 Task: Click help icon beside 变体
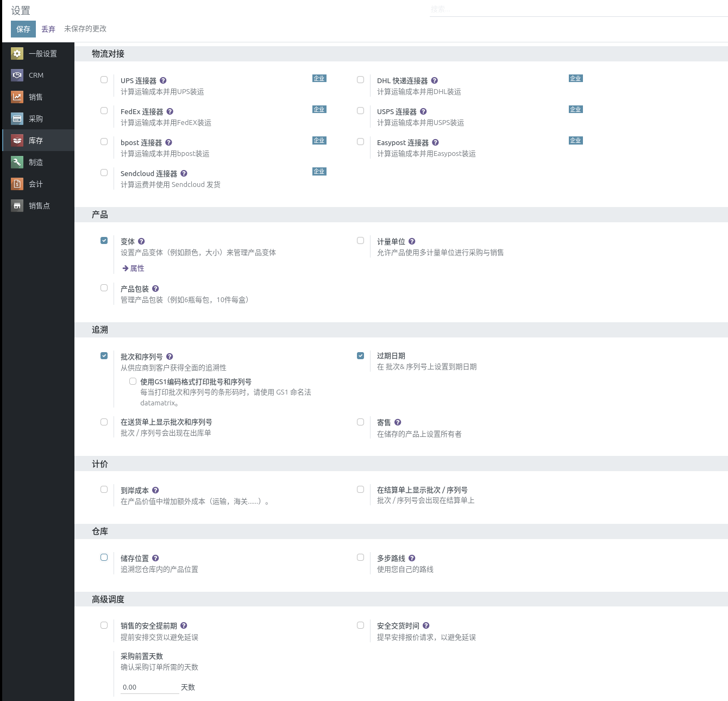(x=141, y=241)
